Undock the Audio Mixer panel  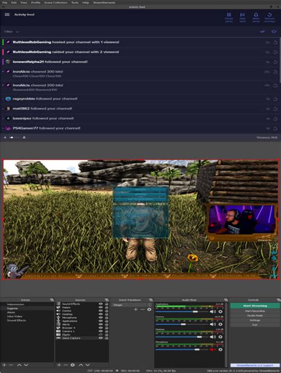pos(226,300)
